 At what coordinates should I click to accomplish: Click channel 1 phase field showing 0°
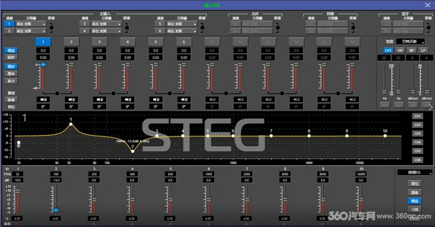(x=43, y=107)
